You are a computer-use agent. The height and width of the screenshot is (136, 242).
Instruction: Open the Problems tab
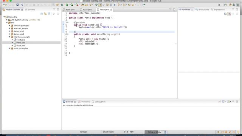(84, 102)
